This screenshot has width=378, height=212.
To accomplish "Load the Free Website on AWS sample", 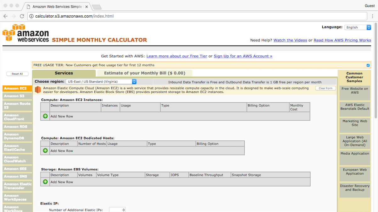I will (355, 93).
